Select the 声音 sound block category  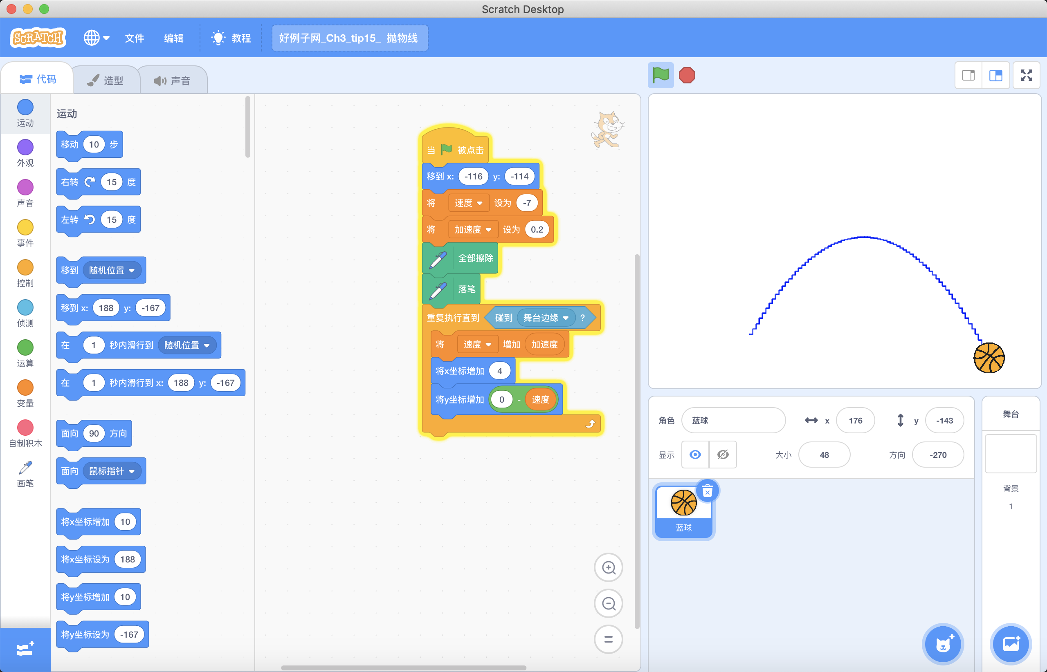(25, 193)
